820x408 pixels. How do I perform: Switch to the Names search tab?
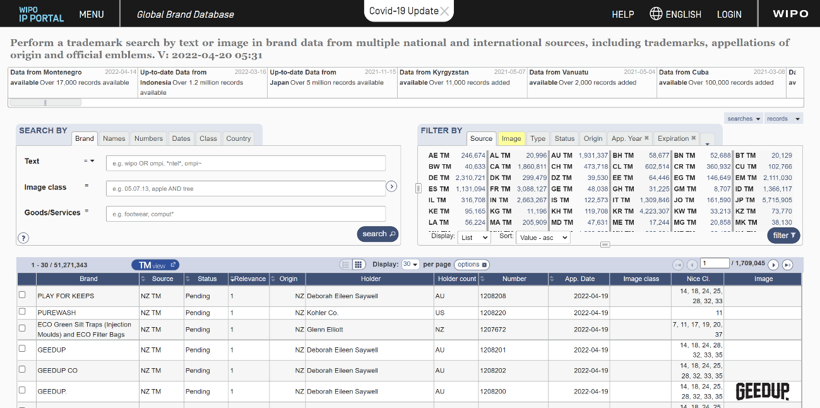114,138
